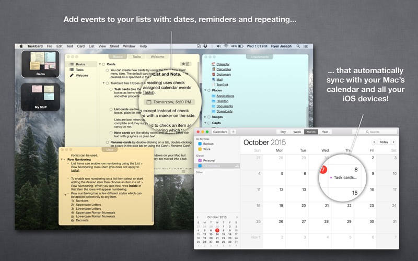Click the Calculator app icon in Attachments
418x261 pixels.
click(x=214, y=69)
